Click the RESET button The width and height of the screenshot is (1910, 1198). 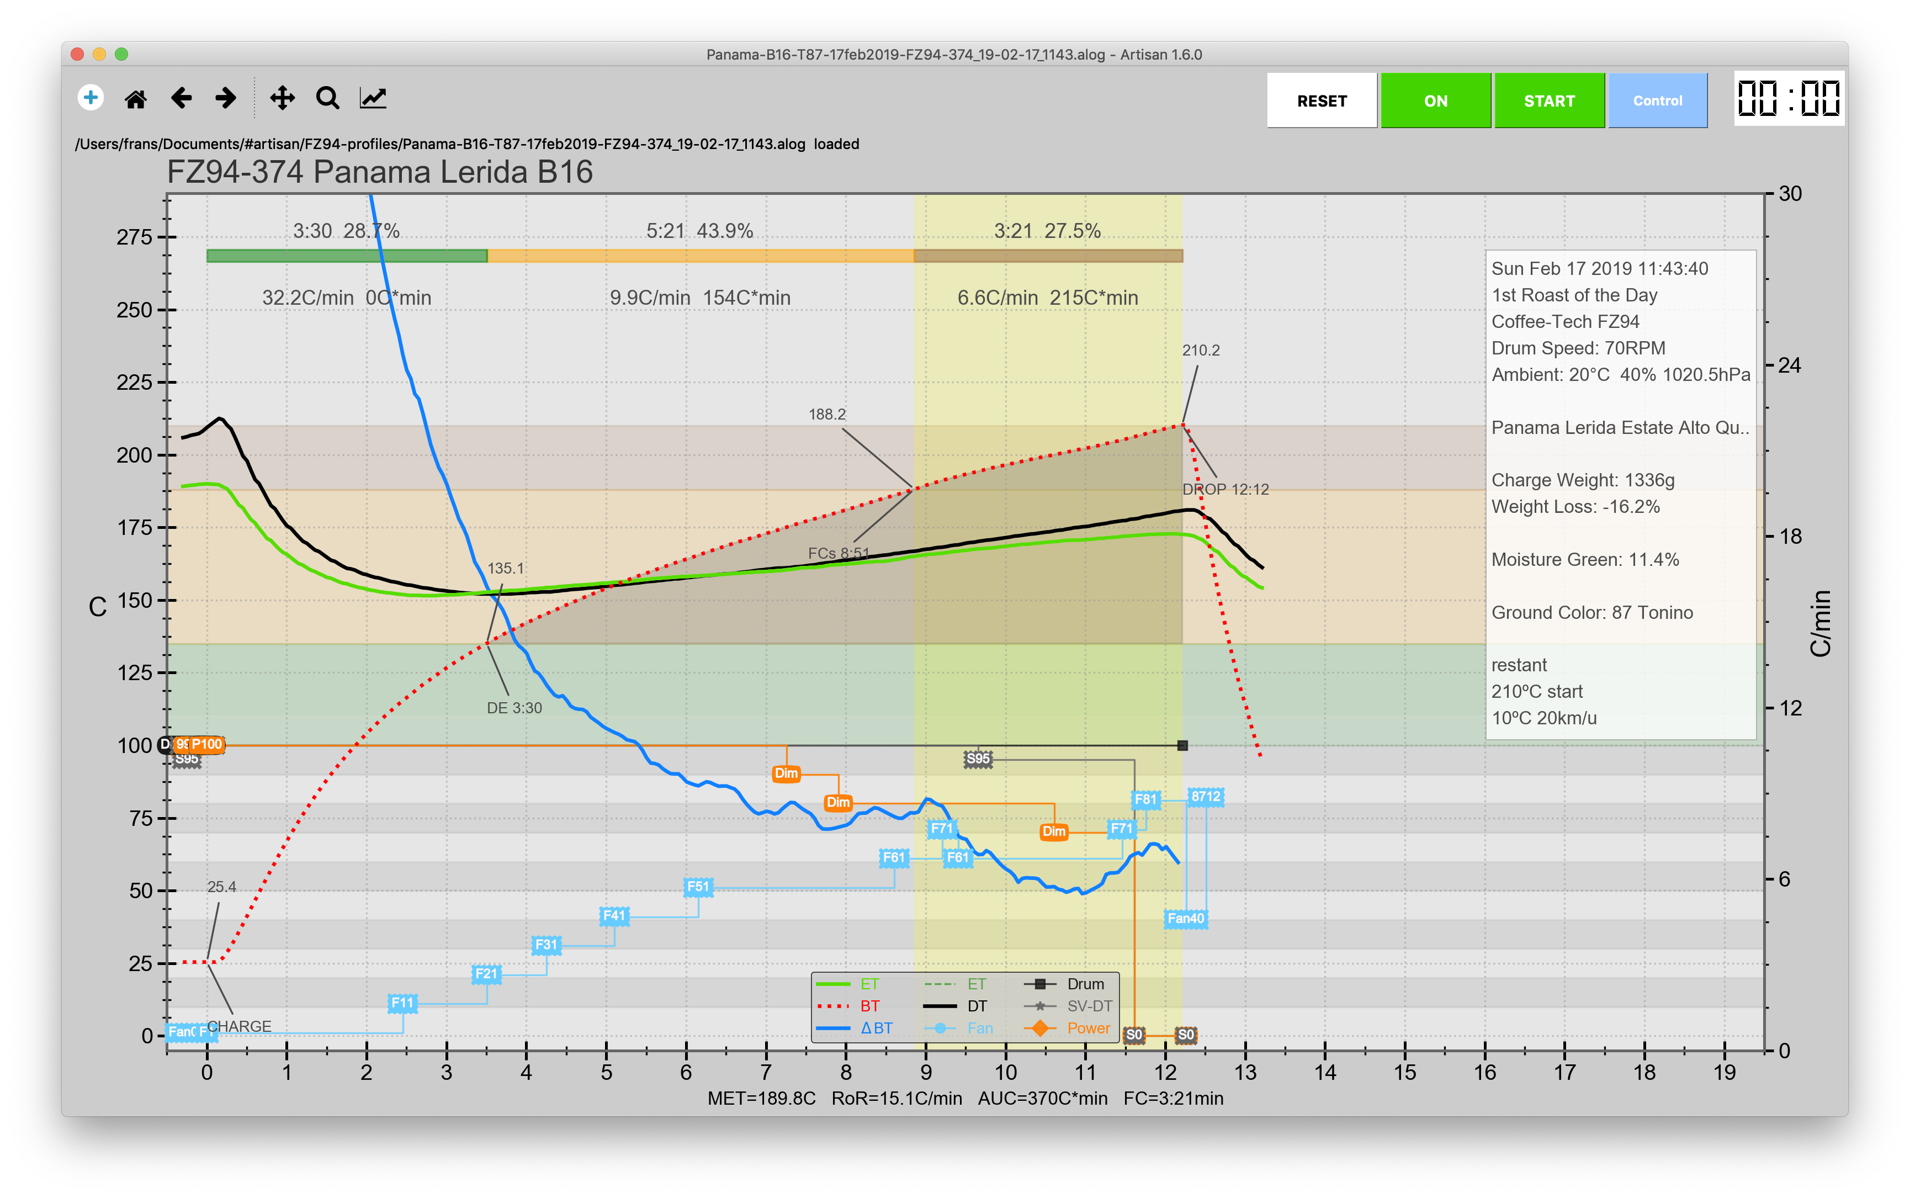point(1322,100)
